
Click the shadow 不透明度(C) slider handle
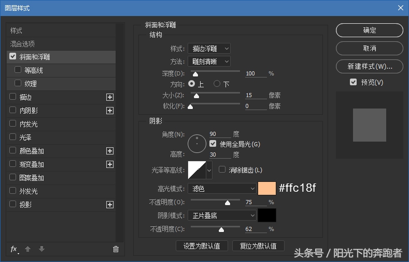pos(221,230)
